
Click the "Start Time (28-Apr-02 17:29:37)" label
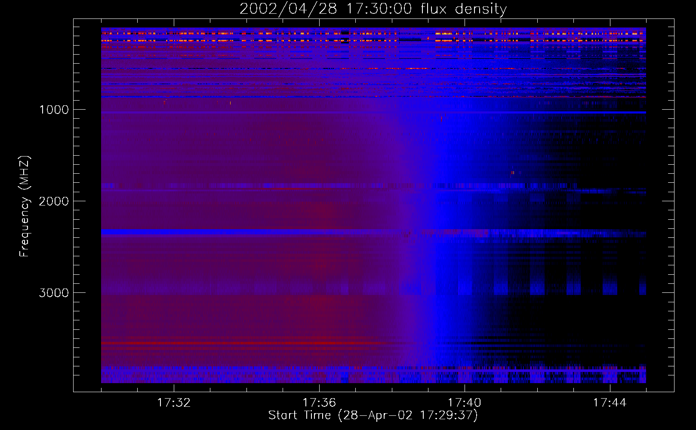(x=373, y=415)
